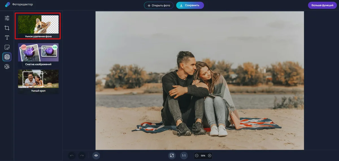Click the Открыть фото button
This screenshot has width=339, height=161.
click(159, 5)
